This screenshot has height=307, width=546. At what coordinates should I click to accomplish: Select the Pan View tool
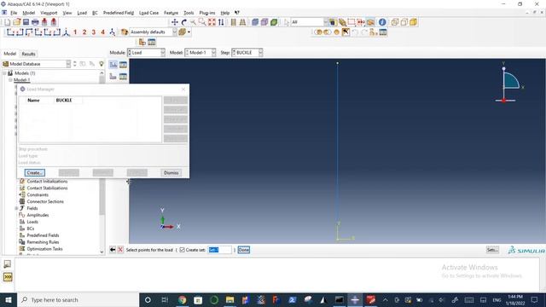(x=175, y=22)
